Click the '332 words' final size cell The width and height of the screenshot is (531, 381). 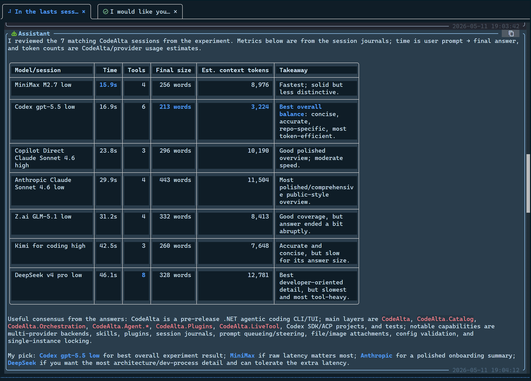point(175,217)
